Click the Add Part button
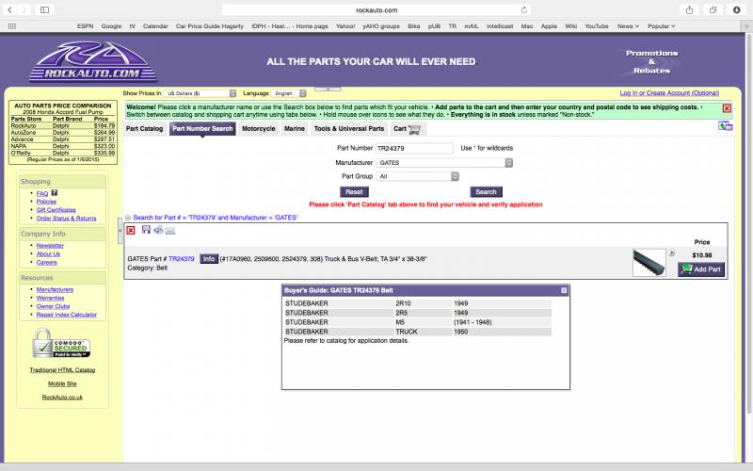This screenshot has height=471, width=753. tap(701, 269)
